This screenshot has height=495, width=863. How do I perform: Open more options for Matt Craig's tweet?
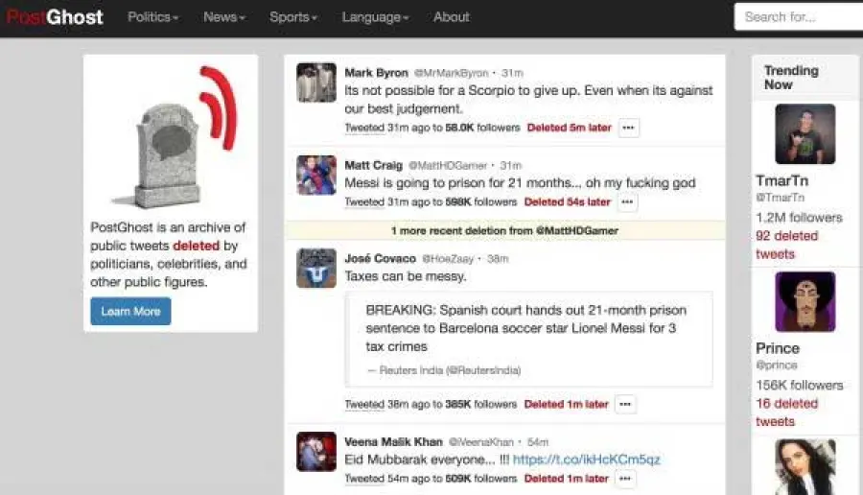627,202
